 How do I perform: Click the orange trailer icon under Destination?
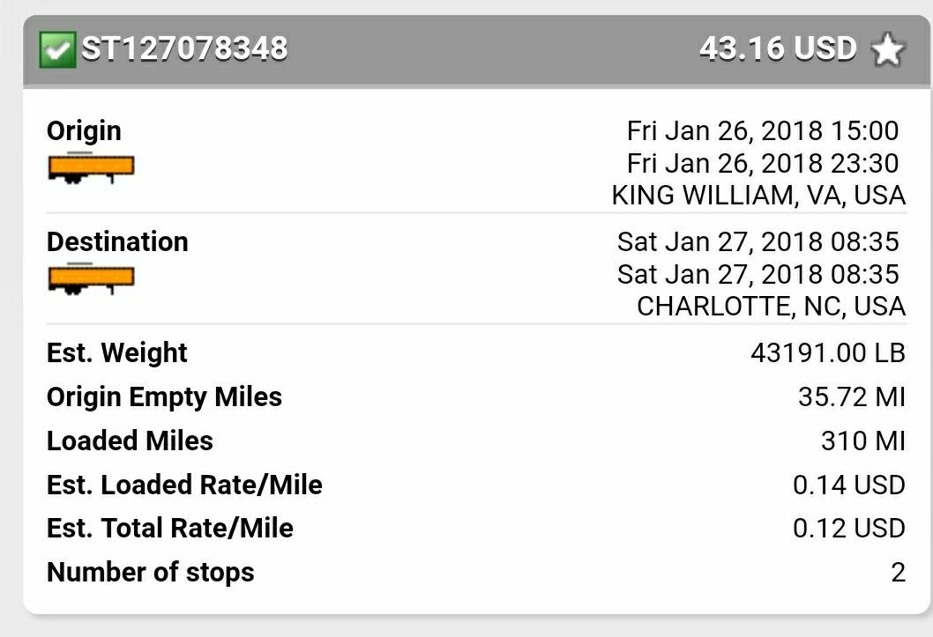(x=91, y=278)
